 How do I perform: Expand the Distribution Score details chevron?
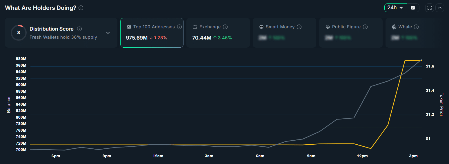point(108,33)
